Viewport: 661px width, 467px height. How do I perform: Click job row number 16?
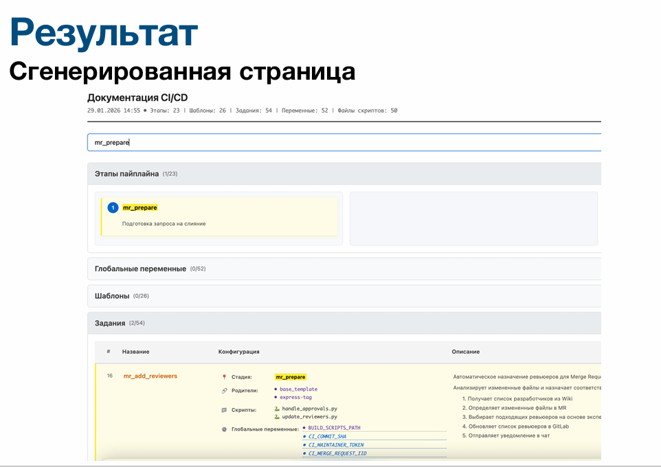[x=110, y=376]
